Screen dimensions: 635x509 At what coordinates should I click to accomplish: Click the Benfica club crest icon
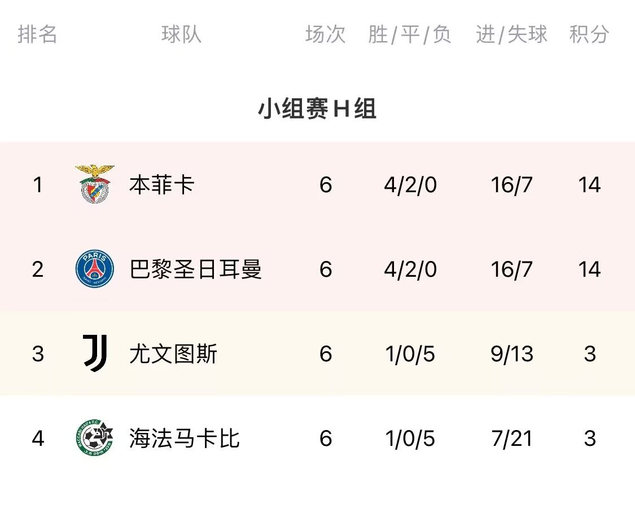point(95,184)
